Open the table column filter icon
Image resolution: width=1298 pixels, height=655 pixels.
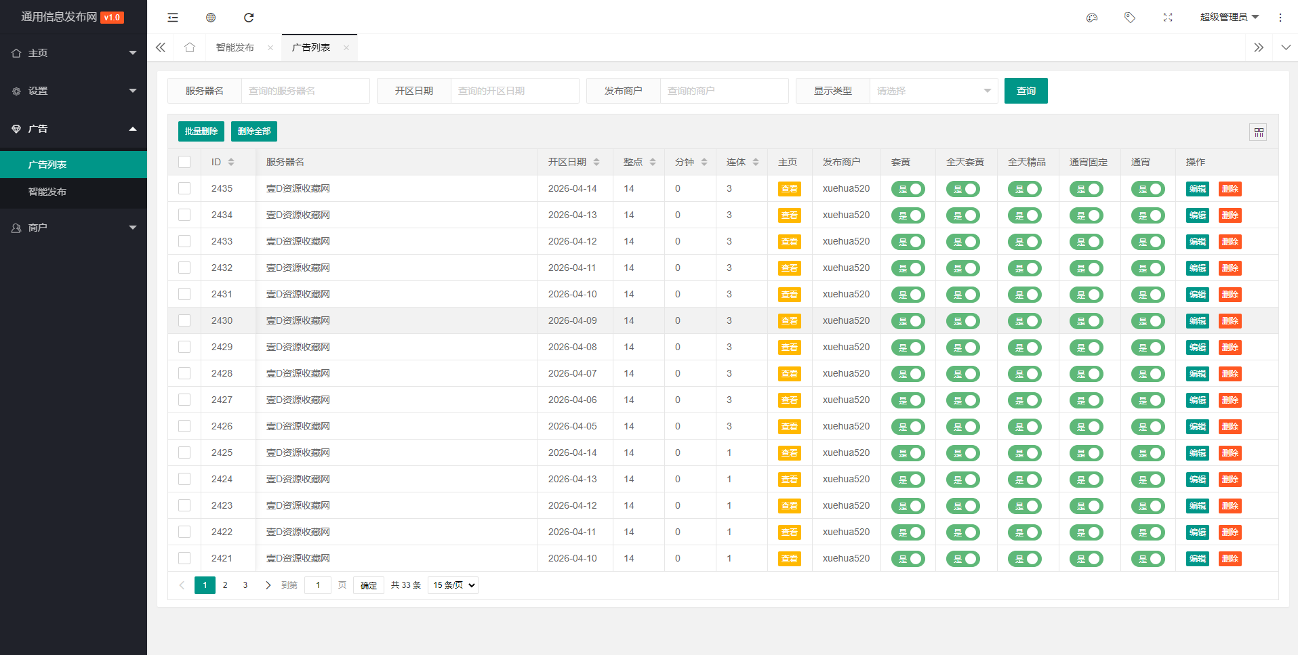point(1258,132)
